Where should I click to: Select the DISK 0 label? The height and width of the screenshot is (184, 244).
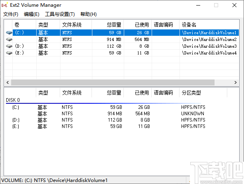click(13, 100)
